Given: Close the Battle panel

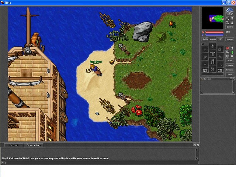Looking at the screenshot, I should [233, 79].
